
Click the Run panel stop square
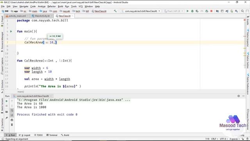[x=7, y=106]
